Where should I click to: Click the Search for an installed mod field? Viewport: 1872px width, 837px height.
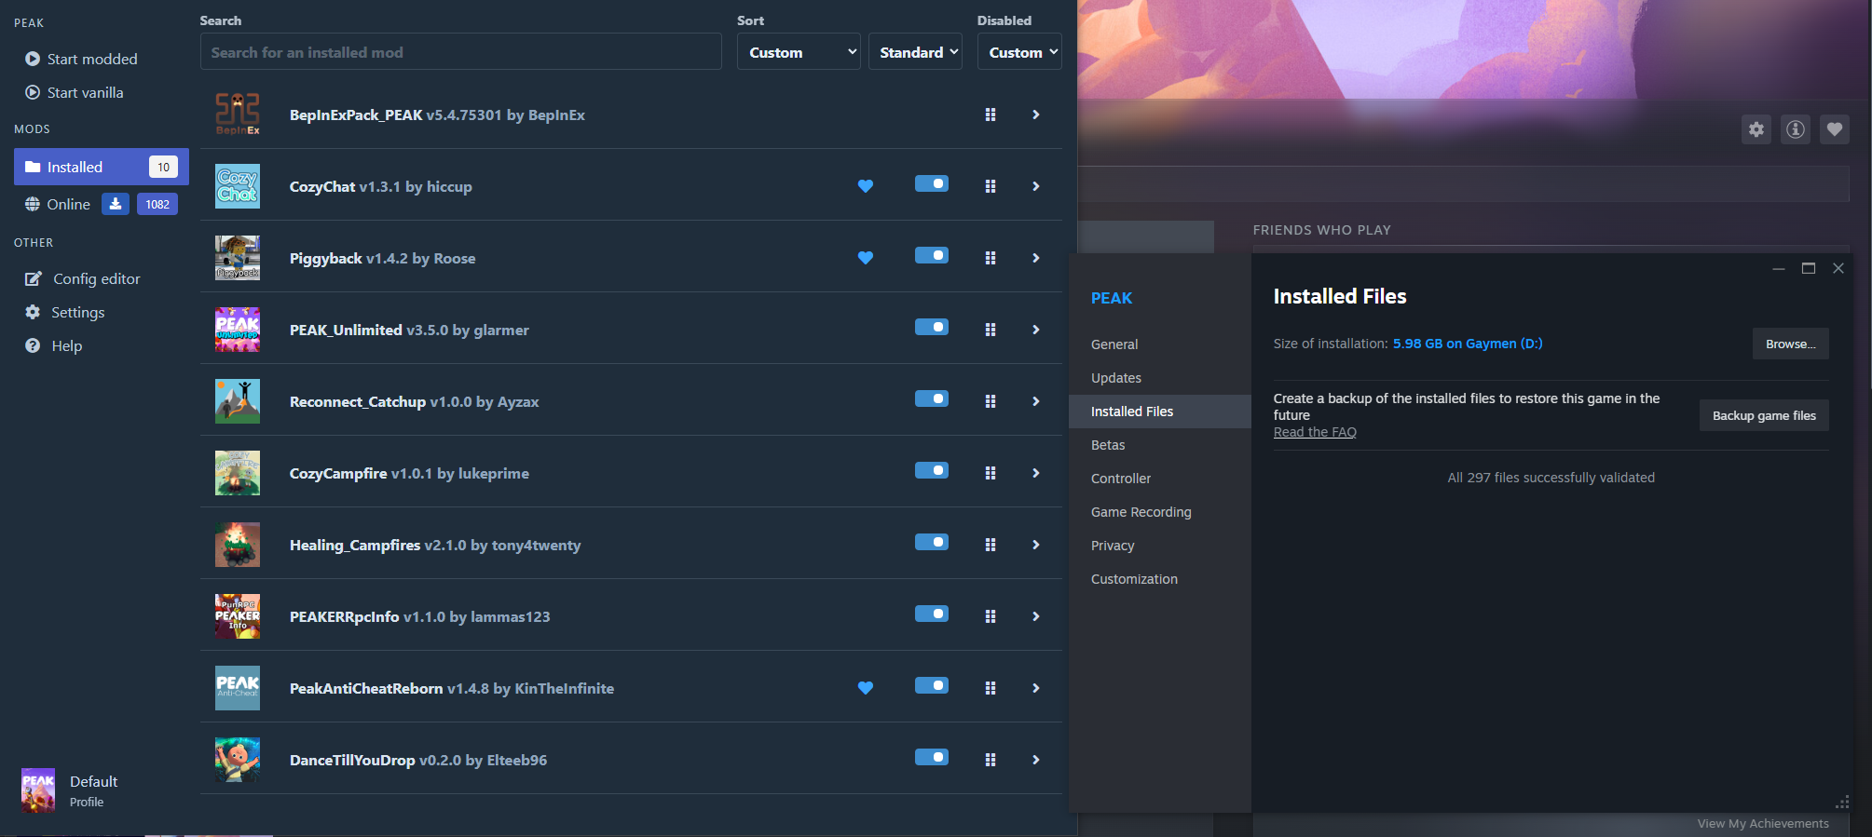pos(461,52)
